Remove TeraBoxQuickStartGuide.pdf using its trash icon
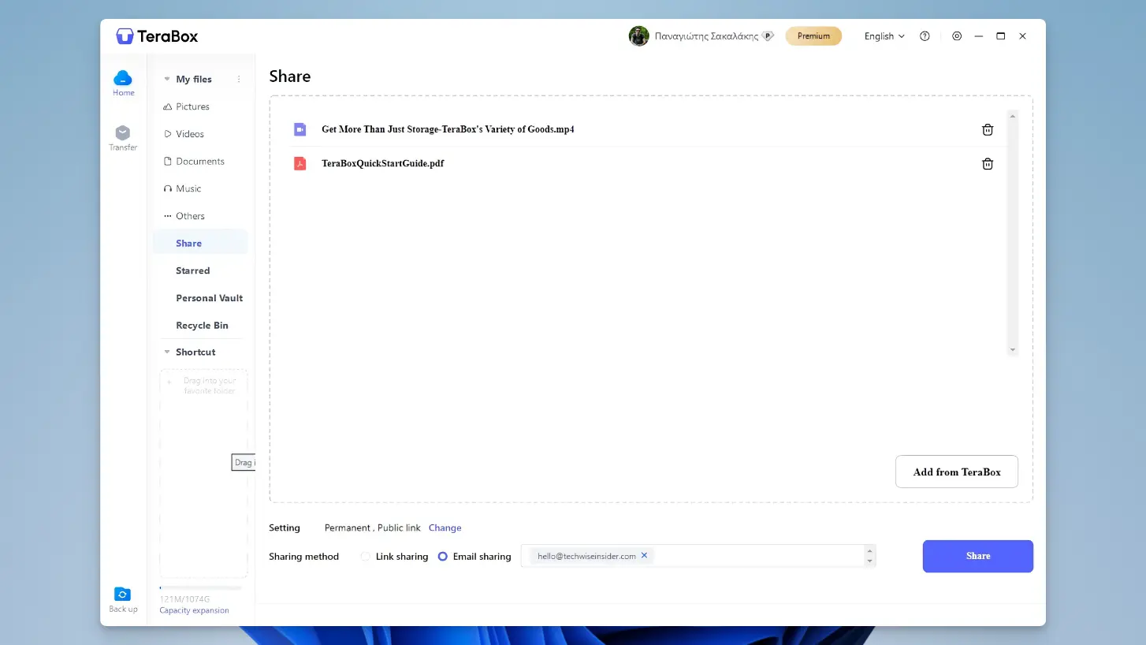The width and height of the screenshot is (1146, 645). point(987,163)
